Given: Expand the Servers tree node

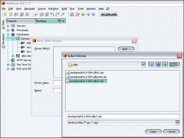Looking at the screenshot, I should [8, 26].
